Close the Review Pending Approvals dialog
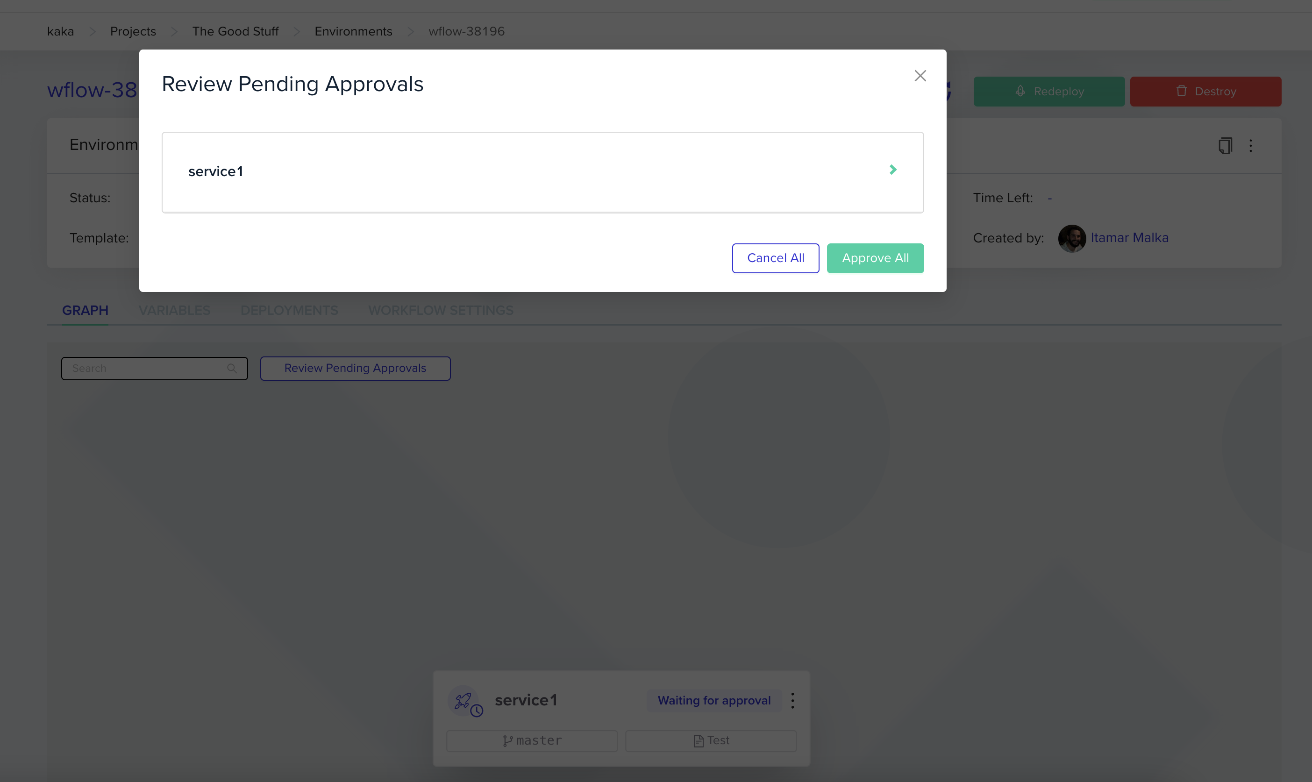1312x782 pixels. [920, 76]
